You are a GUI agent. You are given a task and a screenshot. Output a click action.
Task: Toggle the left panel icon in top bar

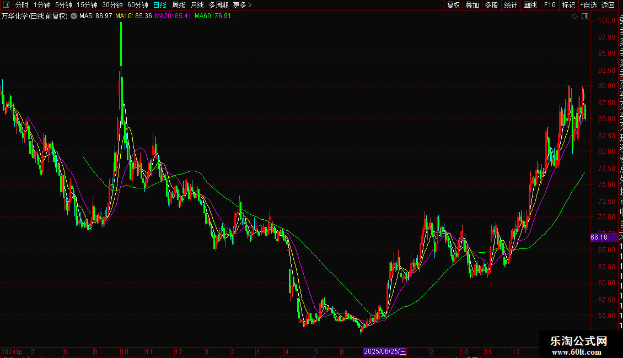(x=6, y=5)
